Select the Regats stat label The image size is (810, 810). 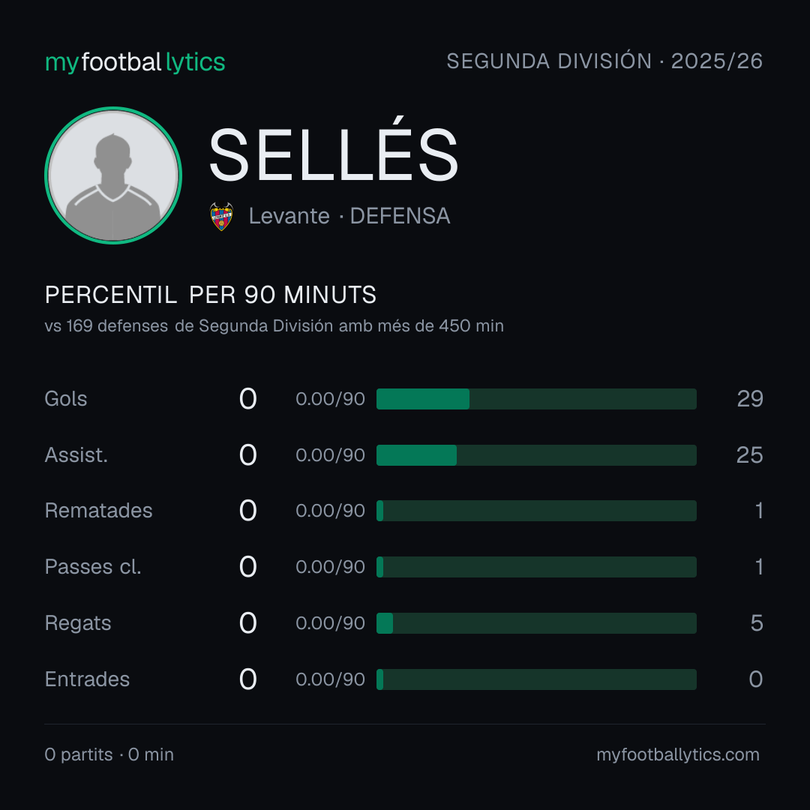[78, 623]
